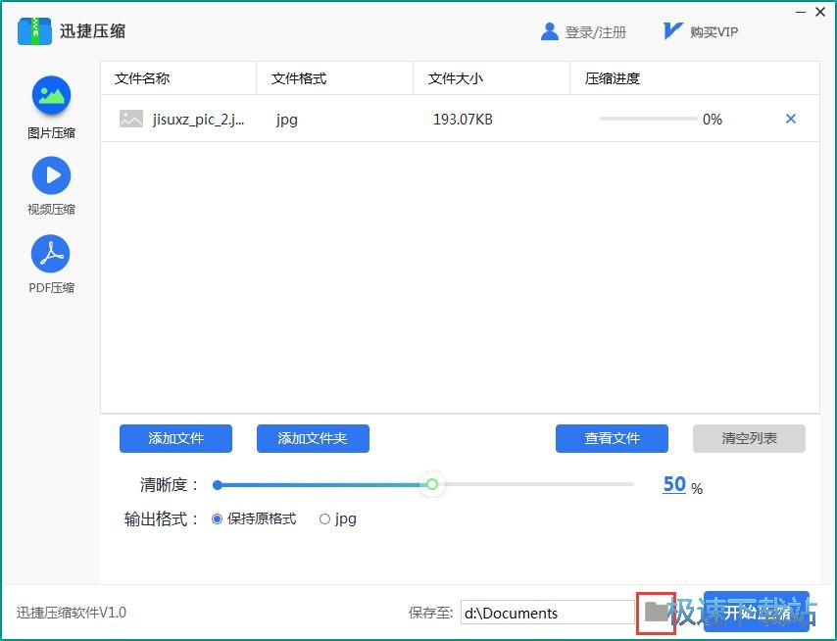Click the 添加文件 button
This screenshot has height=641, width=837.
175,438
